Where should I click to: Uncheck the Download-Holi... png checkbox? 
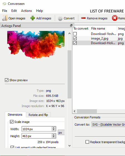coord(75,43)
